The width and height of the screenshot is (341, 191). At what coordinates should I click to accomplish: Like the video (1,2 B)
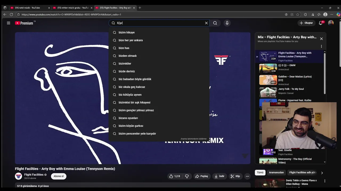click(x=174, y=176)
